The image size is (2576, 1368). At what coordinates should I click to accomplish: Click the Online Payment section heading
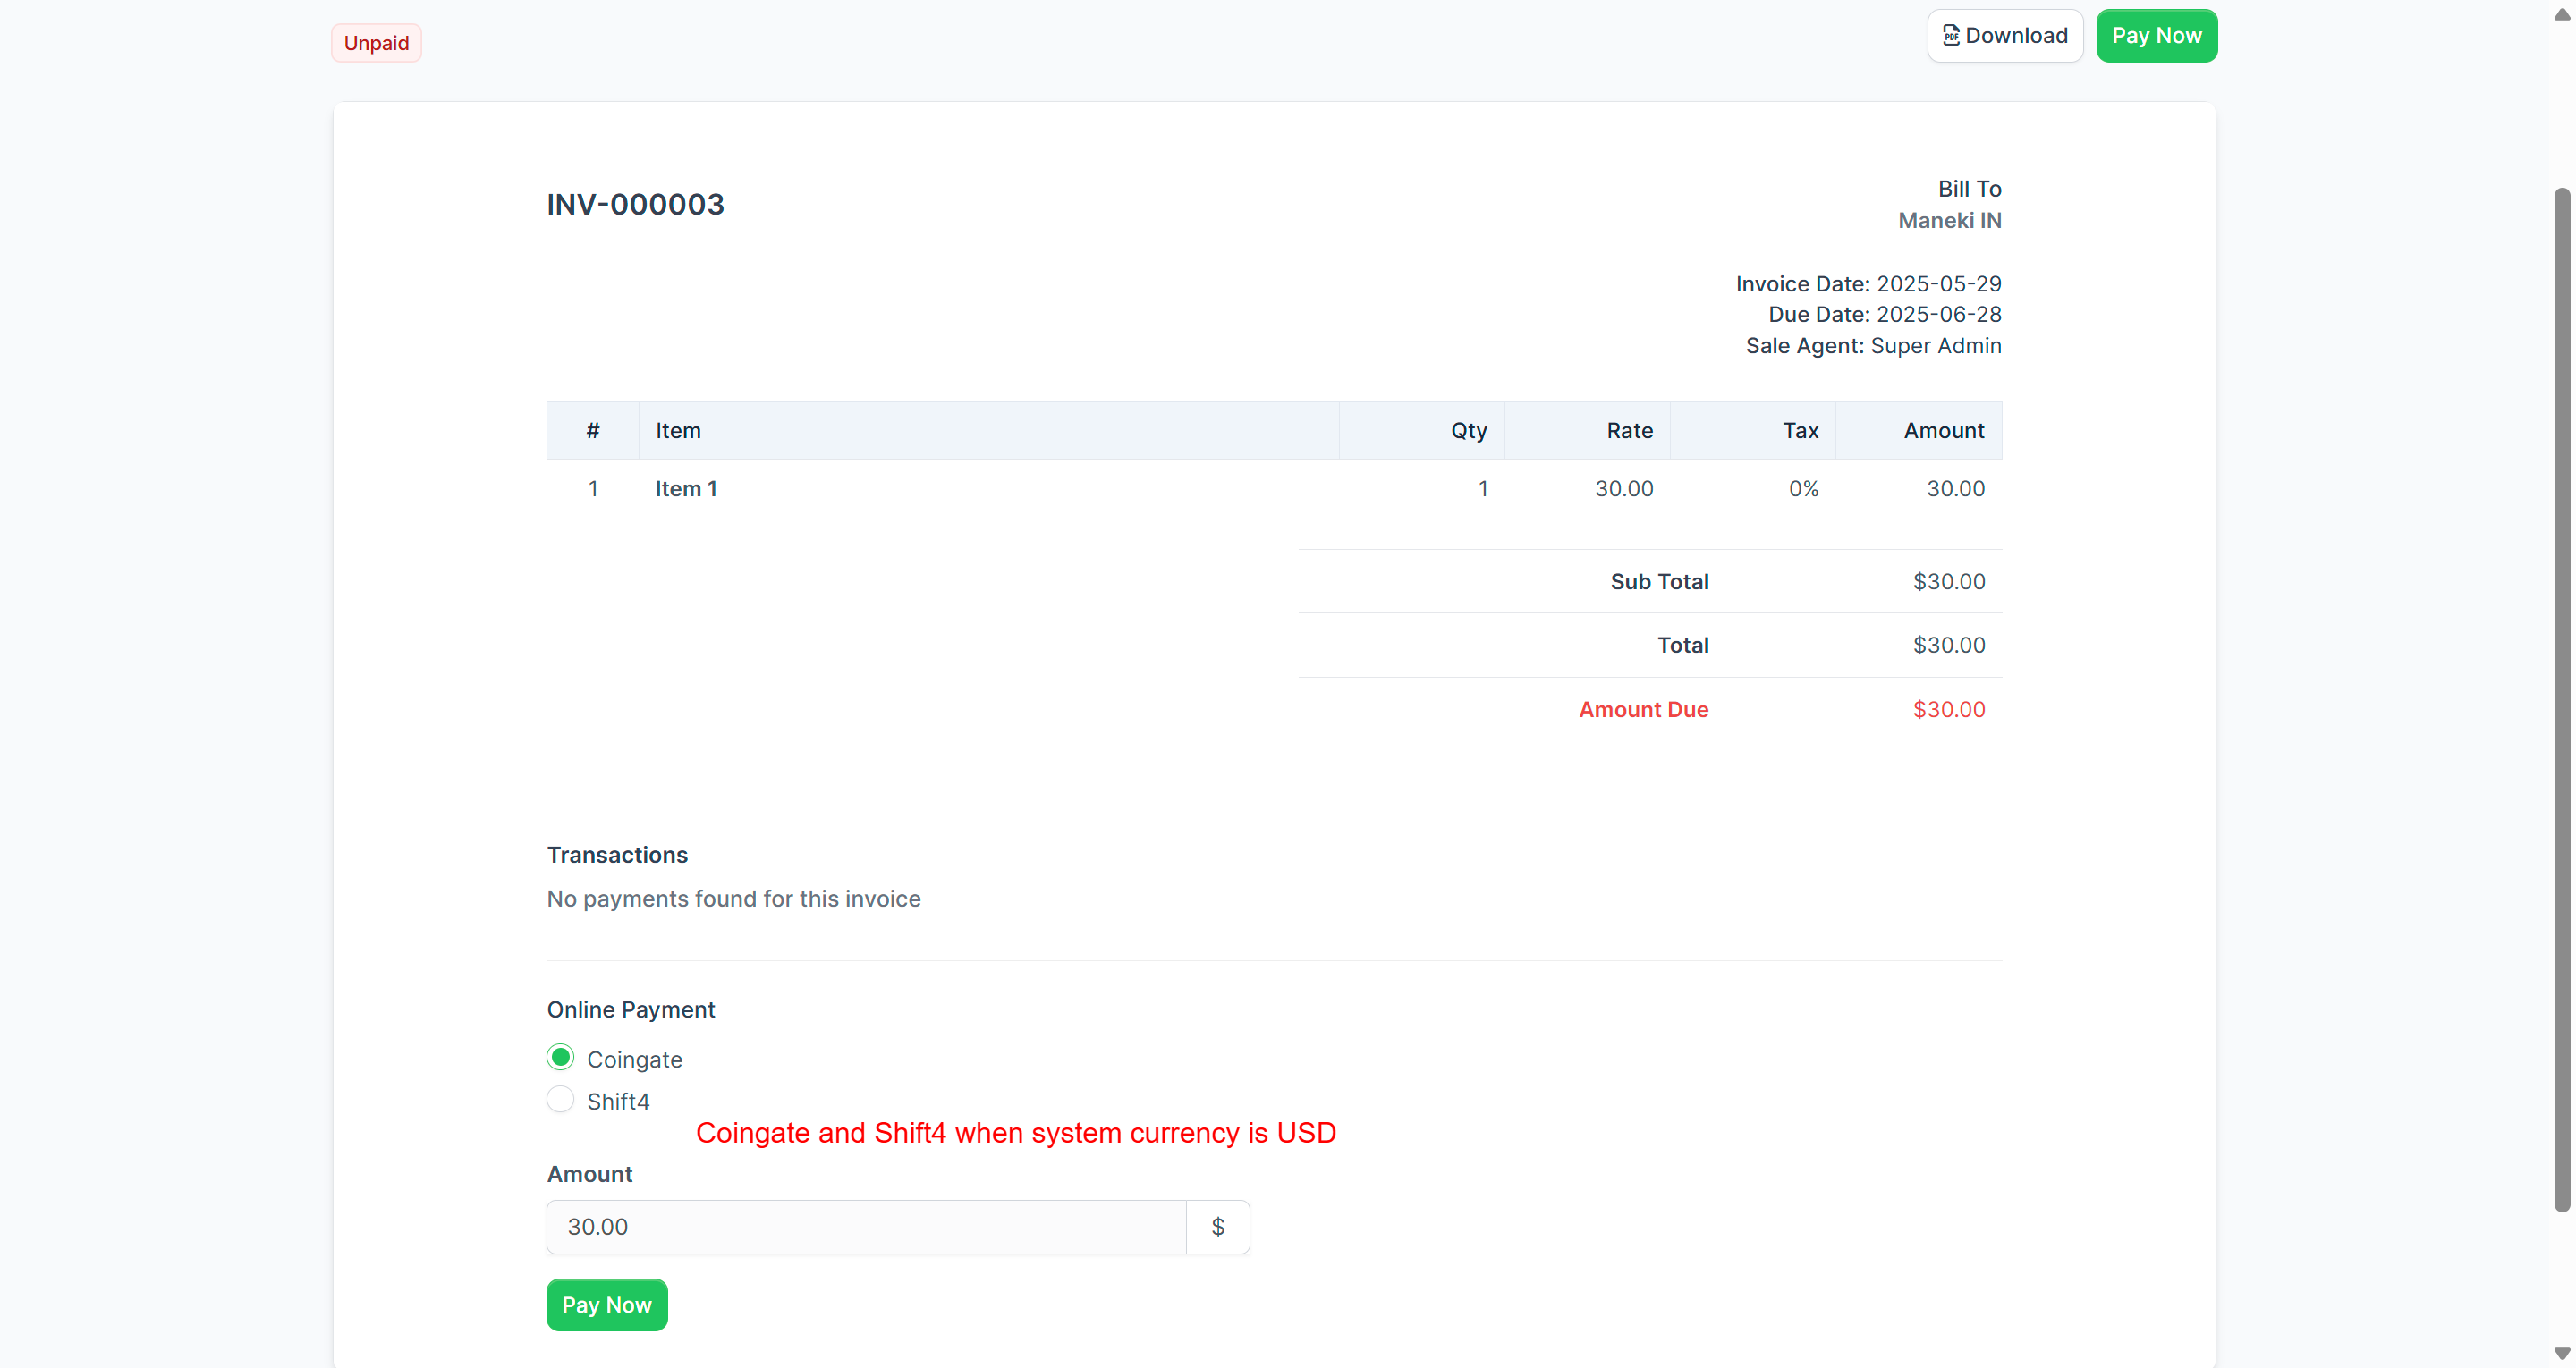(x=630, y=1009)
